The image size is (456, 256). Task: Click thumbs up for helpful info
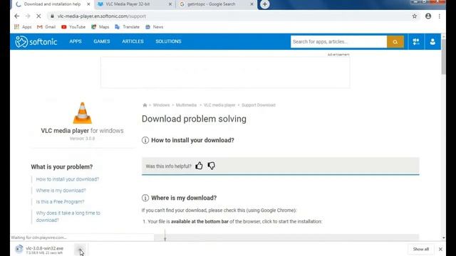point(199,166)
